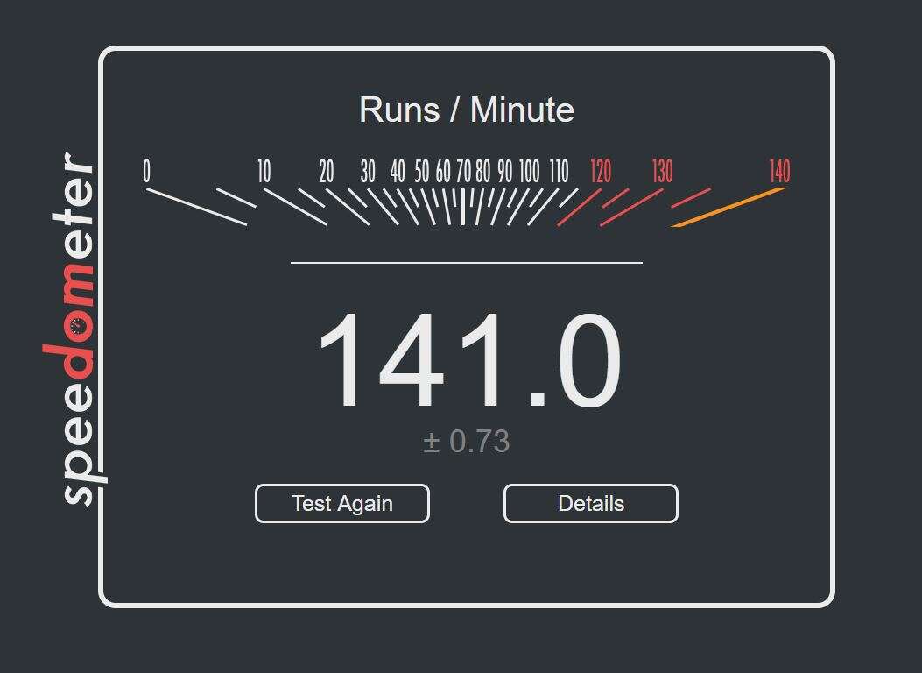Click the Test Again button

[x=341, y=504]
